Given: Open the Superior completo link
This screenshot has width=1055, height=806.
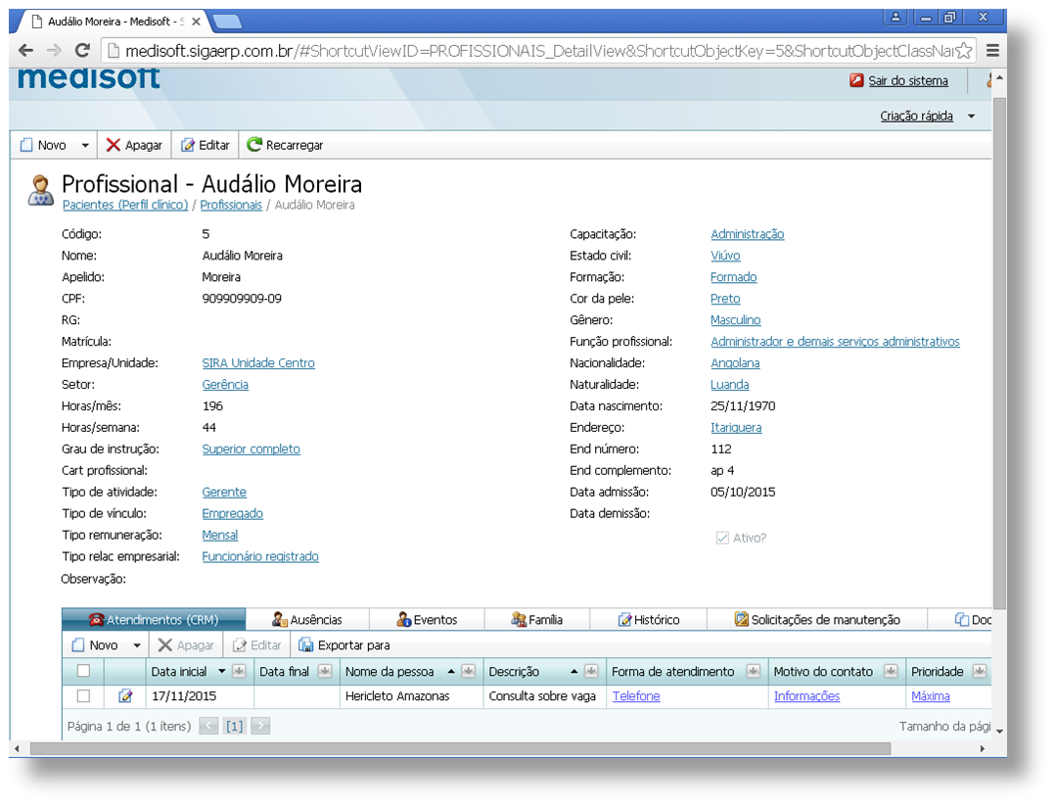Looking at the screenshot, I should click(x=251, y=450).
